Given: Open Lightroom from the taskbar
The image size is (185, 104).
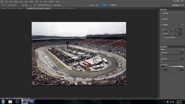Looking at the screenshot, I should tap(17, 101).
